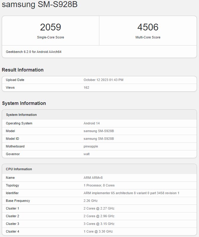Click the walt governor value
The height and width of the screenshot is (237, 199).
point(87,154)
